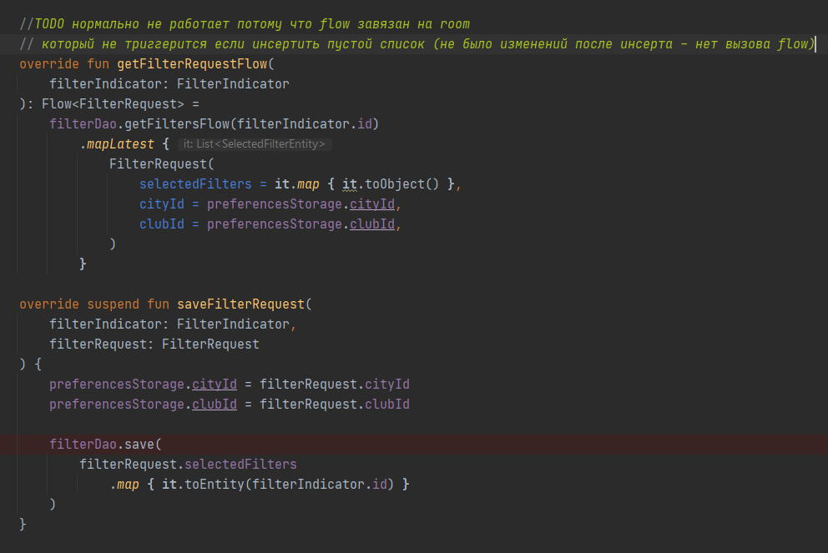Click FilterIndicator type in getFilterRequestFlow parameter

[x=233, y=84]
